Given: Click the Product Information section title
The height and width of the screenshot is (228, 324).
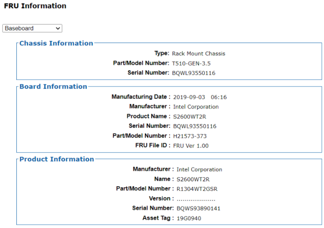Looking at the screenshot, I should [57, 159].
